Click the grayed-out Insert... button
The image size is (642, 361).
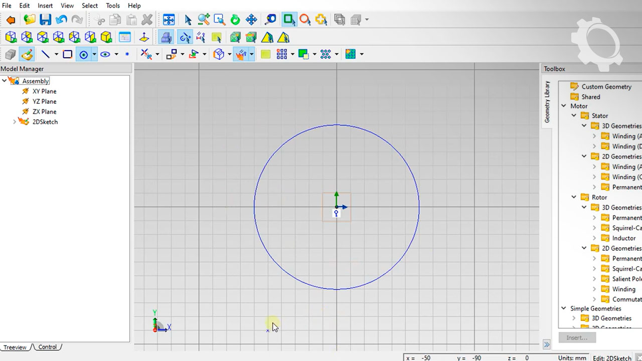[576, 337]
